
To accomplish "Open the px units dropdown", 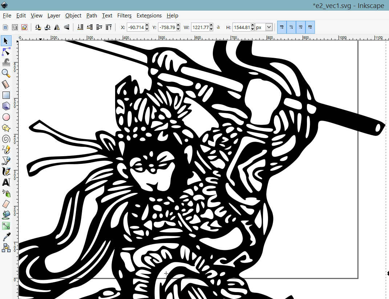I will 269,27.
